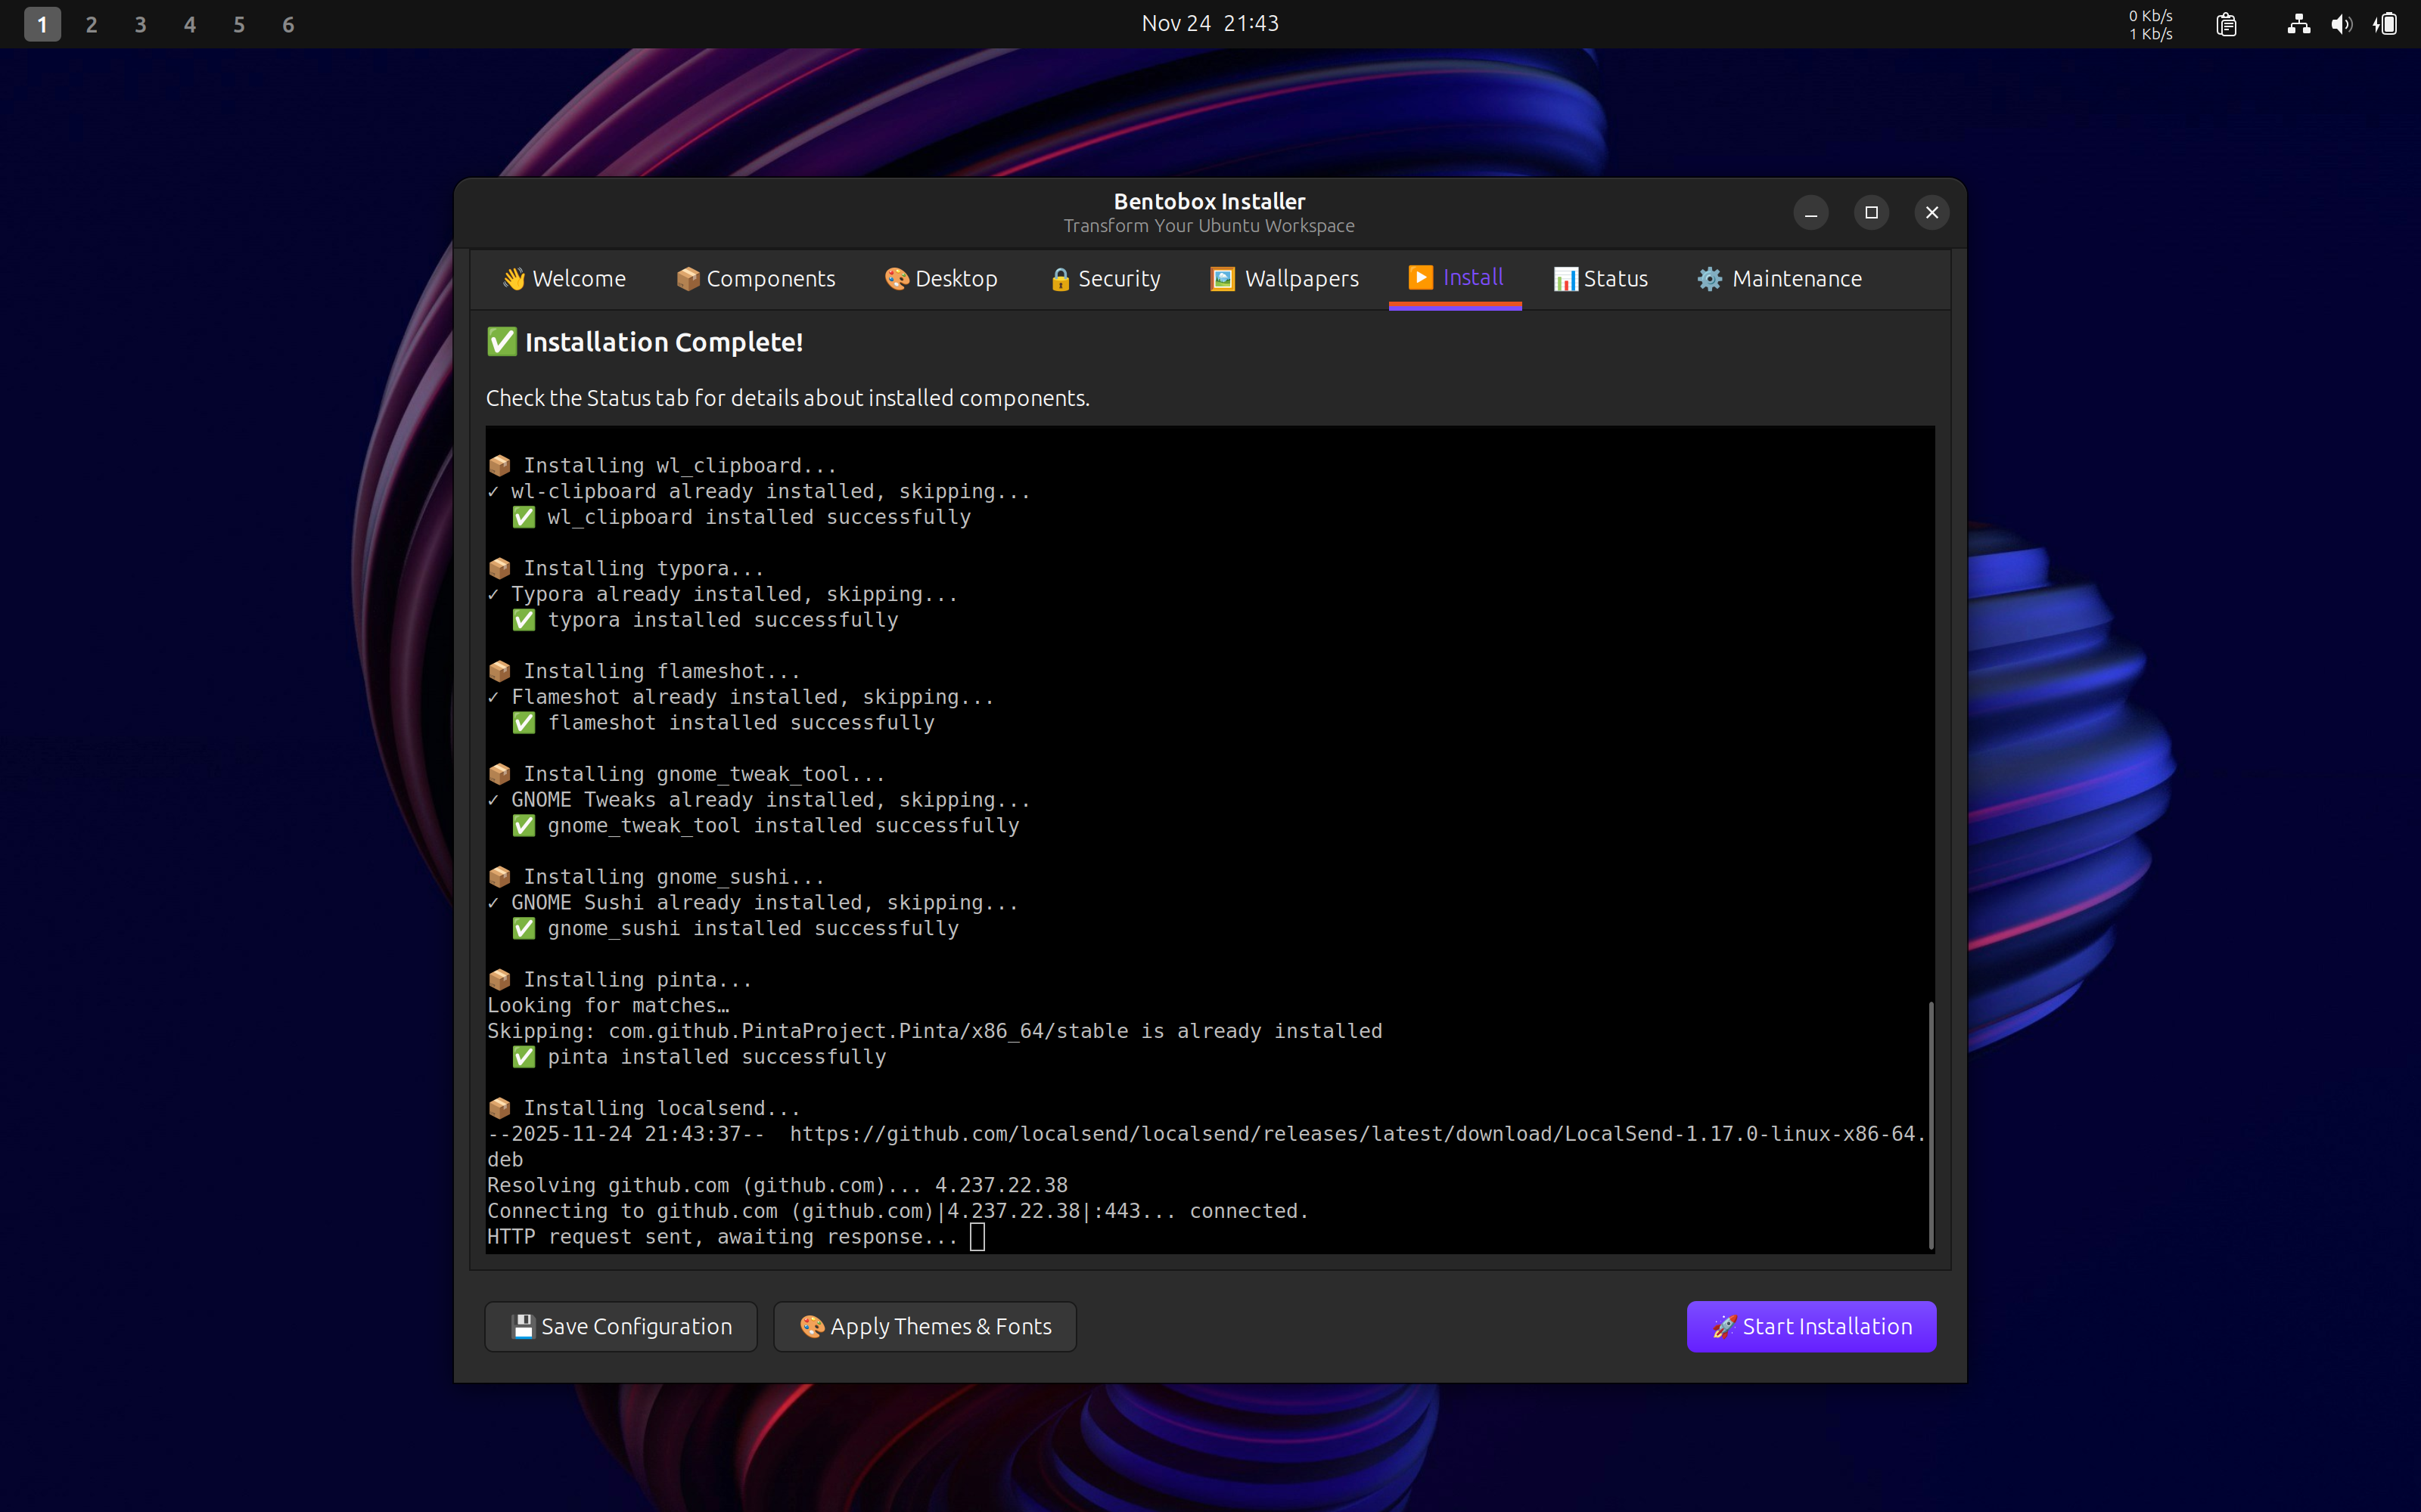Click the padlock icon next to Security

pyautogui.click(x=1059, y=280)
